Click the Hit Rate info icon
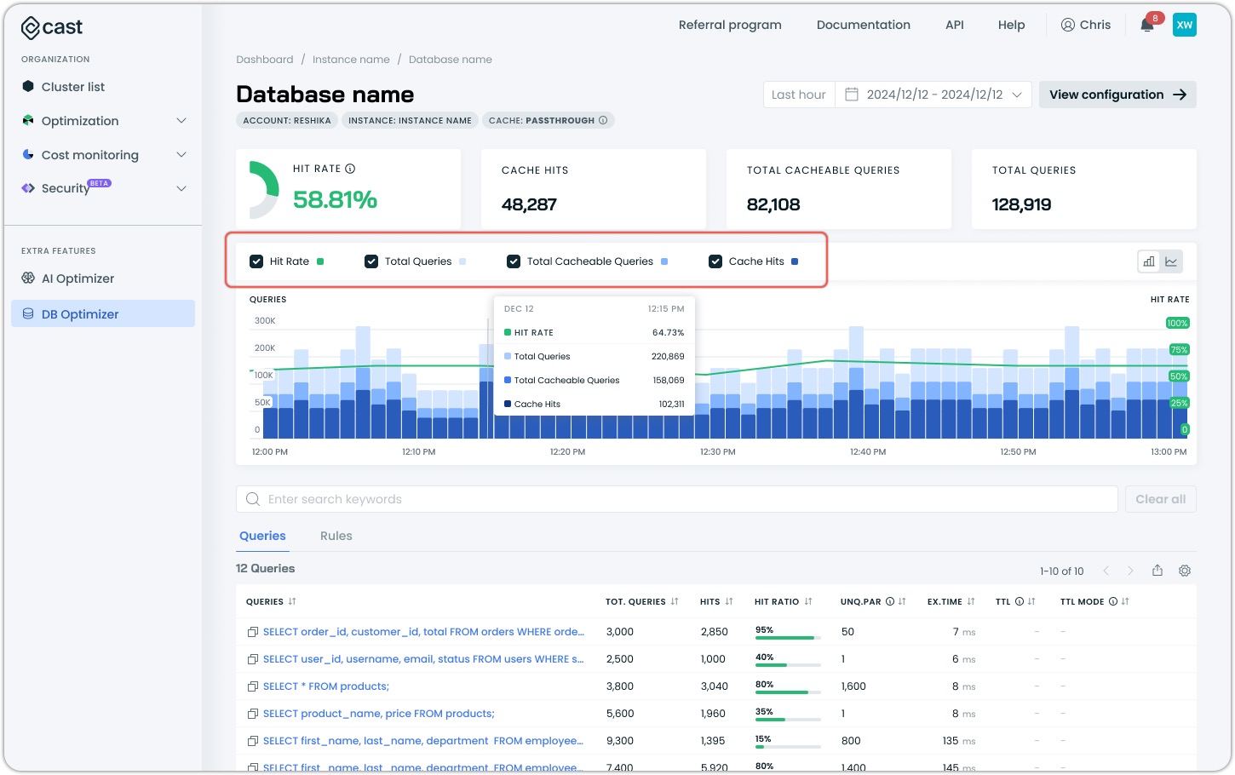The width and height of the screenshot is (1235, 775). 350,169
